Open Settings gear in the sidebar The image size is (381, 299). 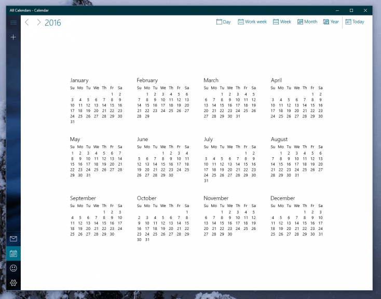point(13,283)
